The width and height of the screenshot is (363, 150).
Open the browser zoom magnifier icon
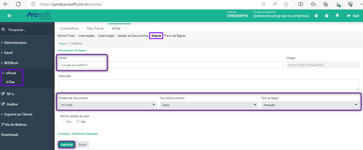[x=264, y=4]
